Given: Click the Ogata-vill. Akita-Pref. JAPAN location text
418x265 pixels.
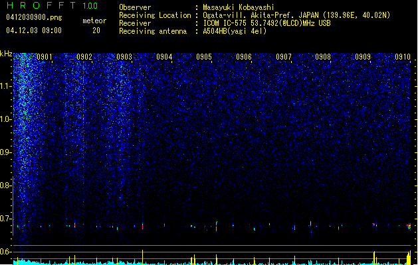Looking at the screenshot, I should (x=296, y=15).
